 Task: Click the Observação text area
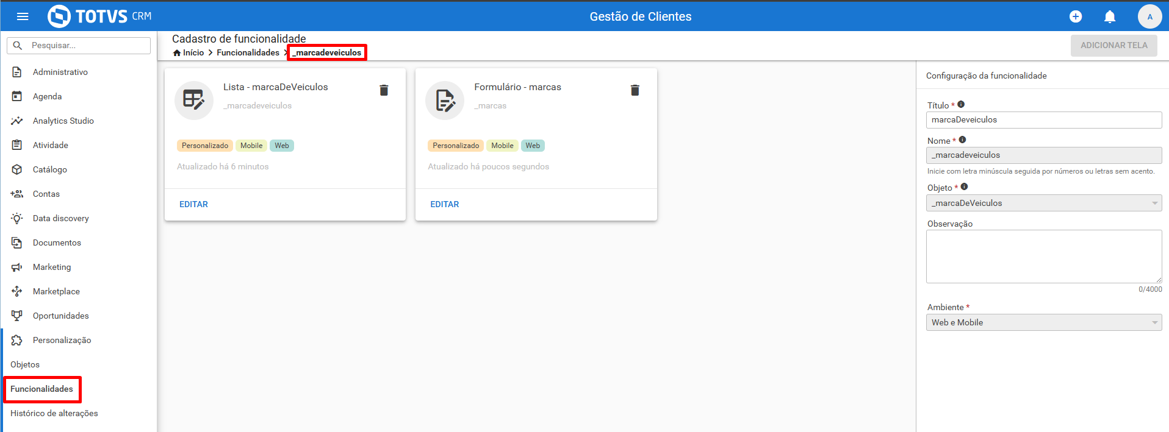tap(1044, 257)
